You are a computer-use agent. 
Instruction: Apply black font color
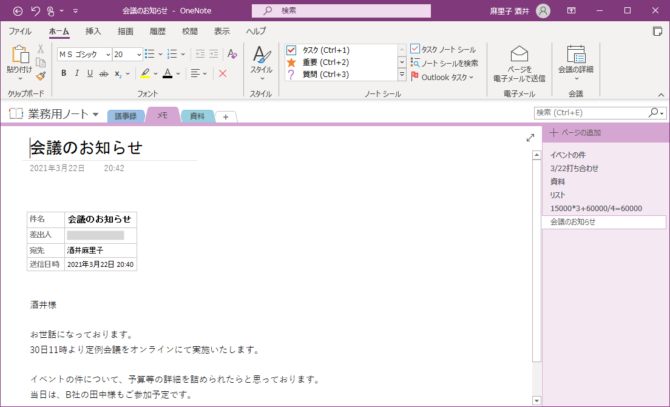point(167,73)
